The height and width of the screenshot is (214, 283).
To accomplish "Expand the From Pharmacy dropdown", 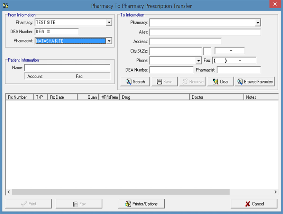I will pos(109,23).
